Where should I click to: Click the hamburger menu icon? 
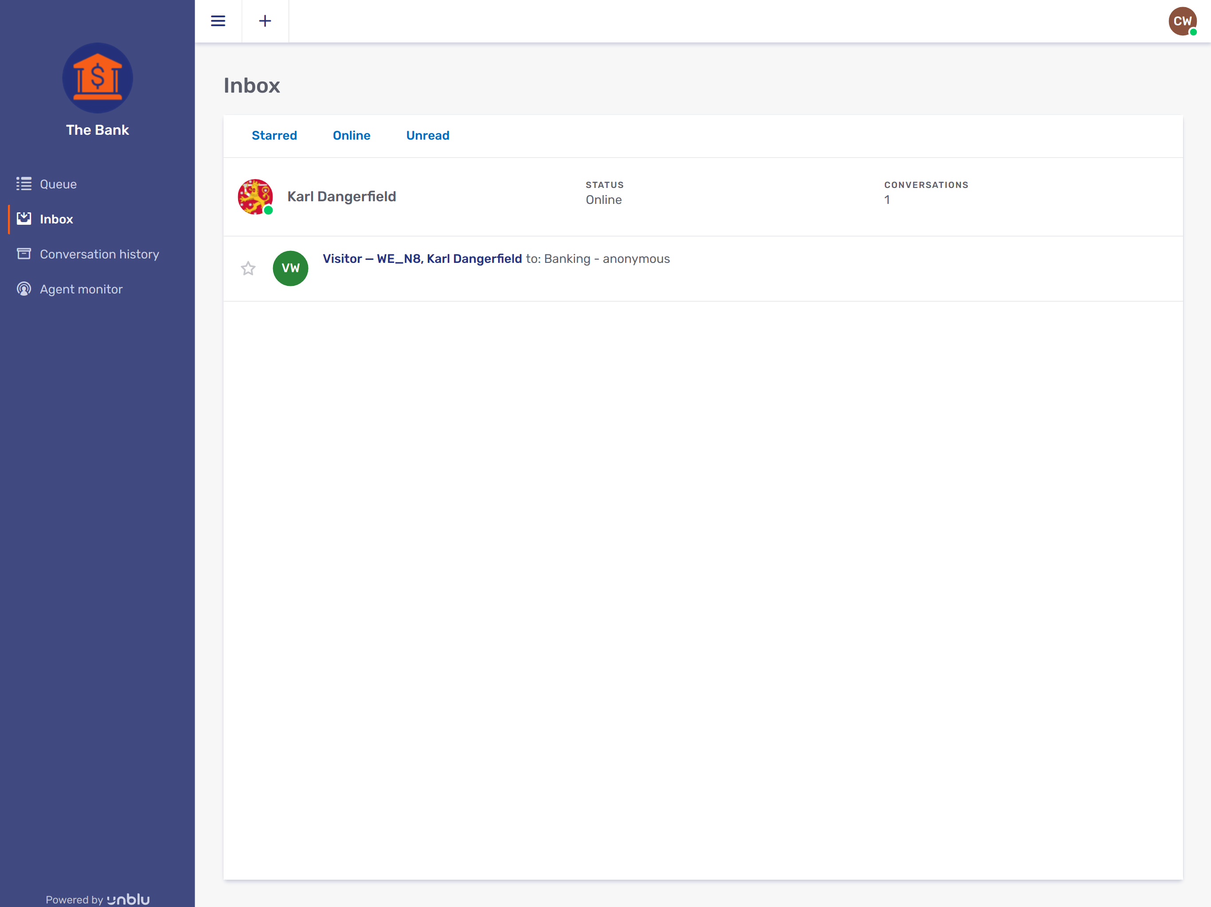coord(218,21)
